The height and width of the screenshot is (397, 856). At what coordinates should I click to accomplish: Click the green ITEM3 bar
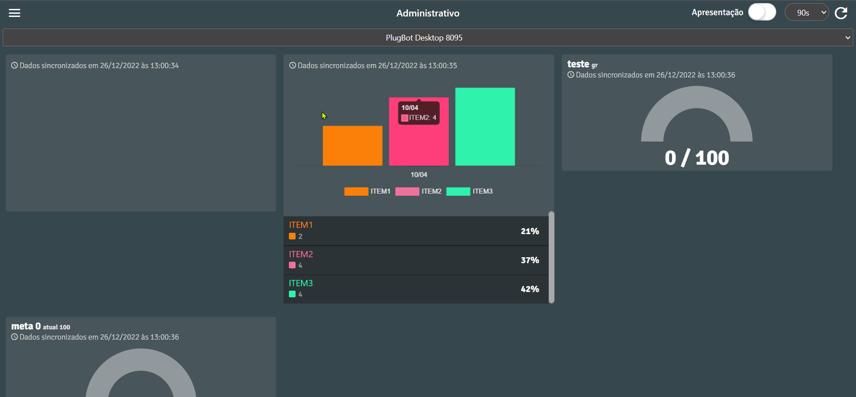pos(485,126)
